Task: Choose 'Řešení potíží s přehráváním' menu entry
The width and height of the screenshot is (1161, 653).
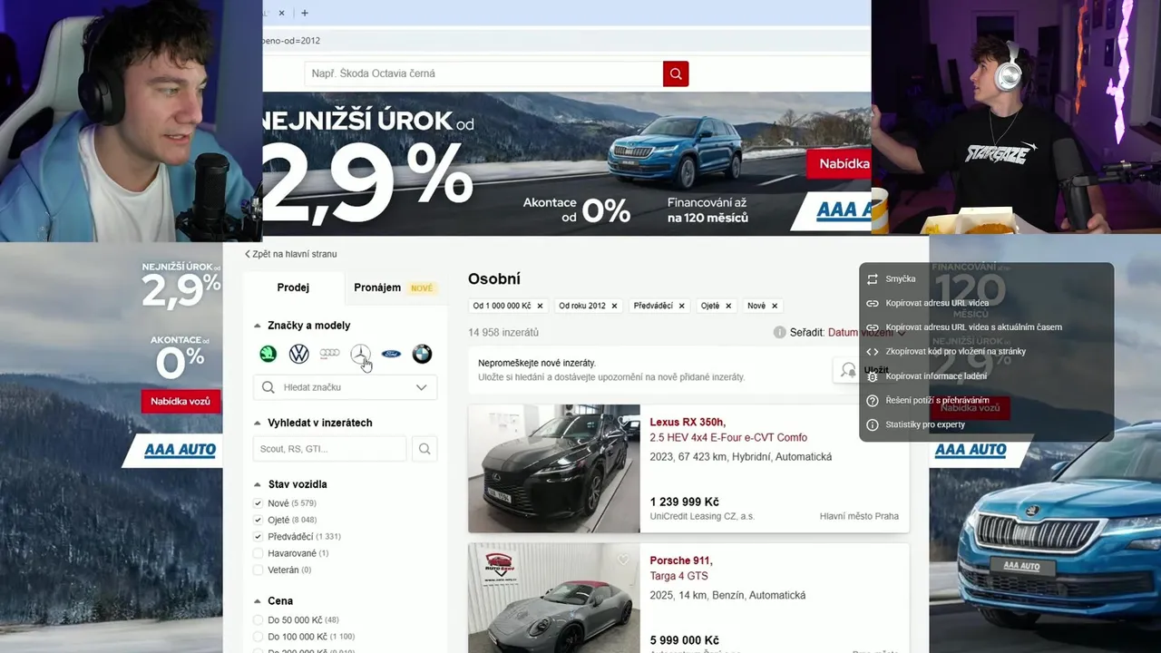Action: (x=987, y=400)
